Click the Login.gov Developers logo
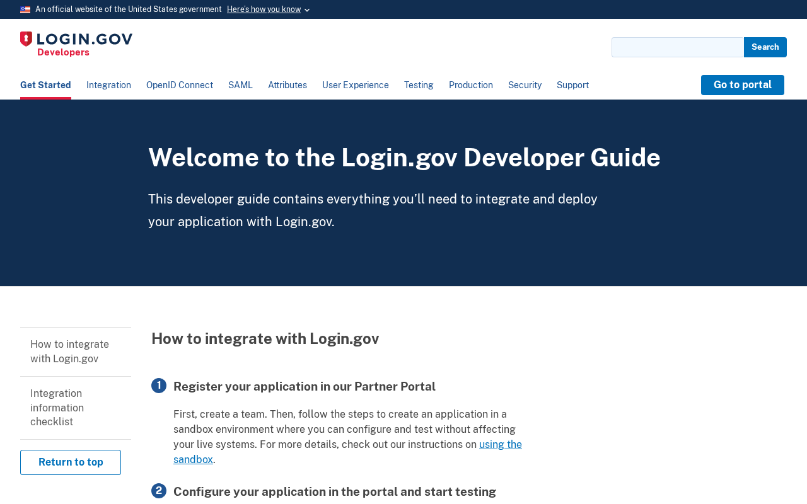Image resolution: width=807 pixels, height=504 pixels. [x=76, y=44]
